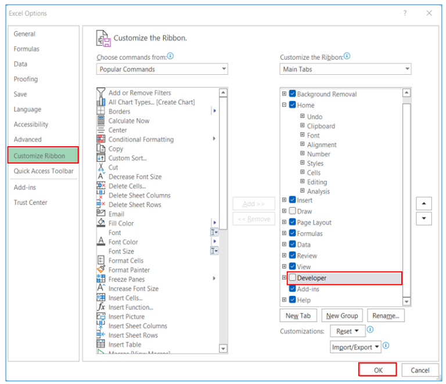Collapse the Home tab tree node
446x384 pixels.
pos(284,105)
